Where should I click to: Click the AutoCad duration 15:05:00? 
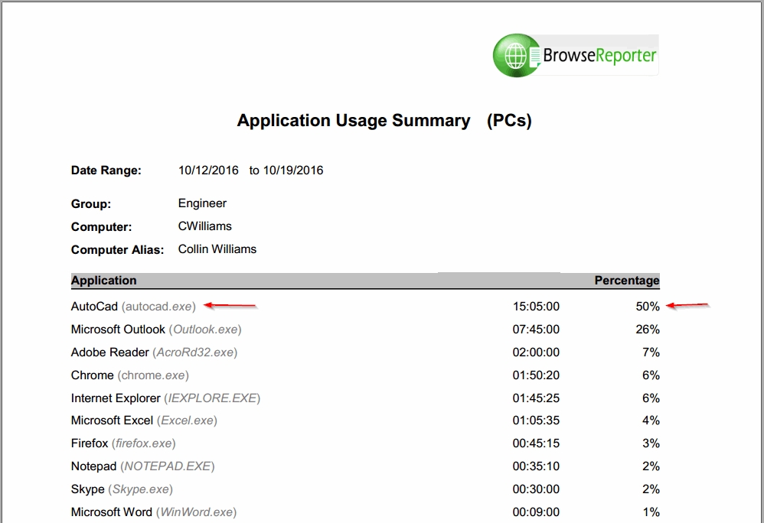[536, 307]
